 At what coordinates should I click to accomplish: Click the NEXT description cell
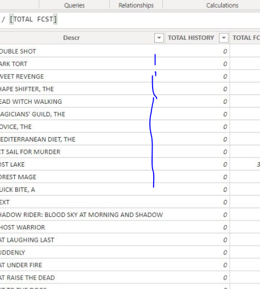pos(82,202)
